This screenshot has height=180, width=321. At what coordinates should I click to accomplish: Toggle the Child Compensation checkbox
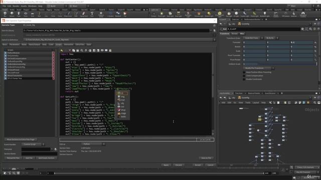click(x=244, y=75)
